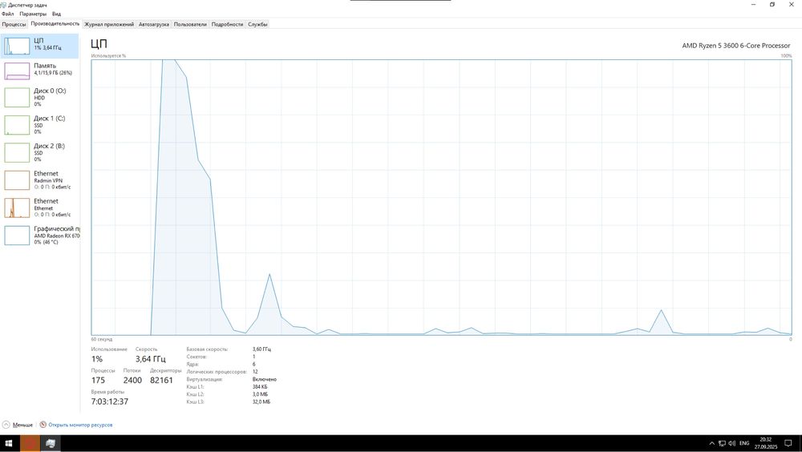802x452 pixels.
Task: Open the Вид menu
Action: coord(56,14)
